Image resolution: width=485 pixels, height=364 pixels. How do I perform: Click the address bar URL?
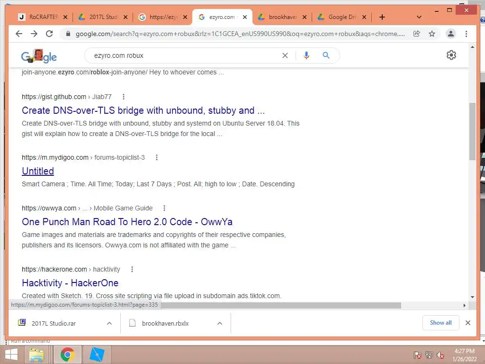click(x=240, y=34)
